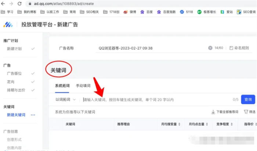This screenshot has width=257, height=151.
Task: Clear the ad name with X icon
Action: click(x=210, y=48)
